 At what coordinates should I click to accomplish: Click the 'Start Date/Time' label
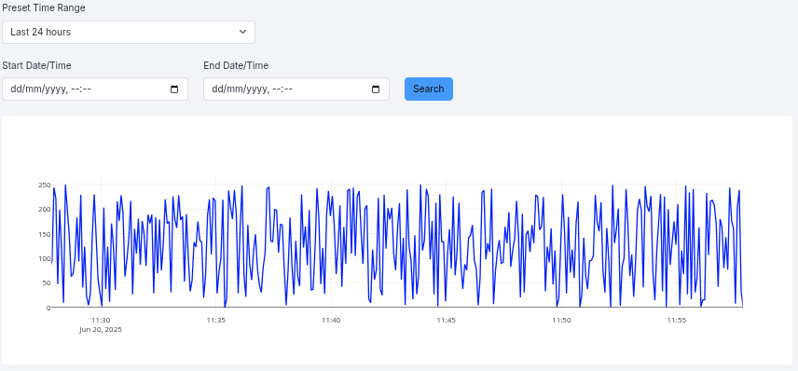click(x=36, y=65)
